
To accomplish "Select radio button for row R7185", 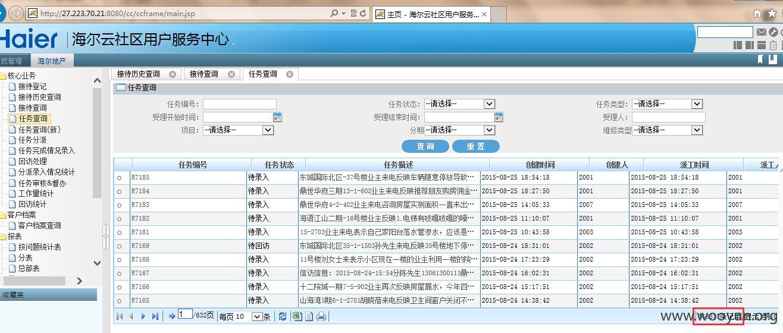I will tap(119, 178).
